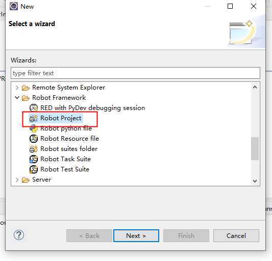
Task: Go to the next wizard page
Action: pos(136,236)
